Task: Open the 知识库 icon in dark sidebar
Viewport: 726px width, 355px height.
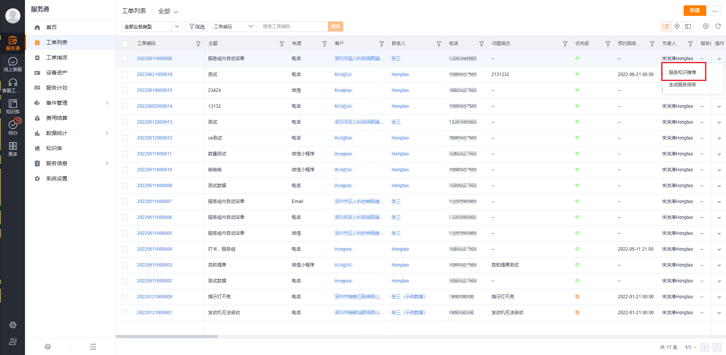Action: [x=12, y=106]
